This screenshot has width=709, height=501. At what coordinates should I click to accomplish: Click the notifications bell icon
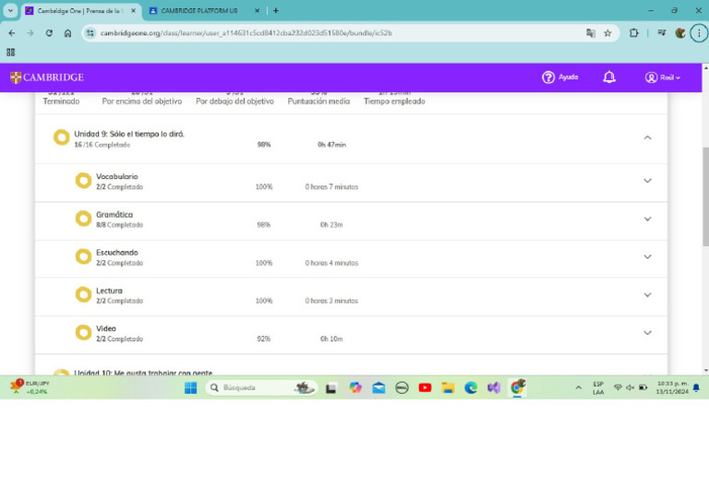click(609, 78)
